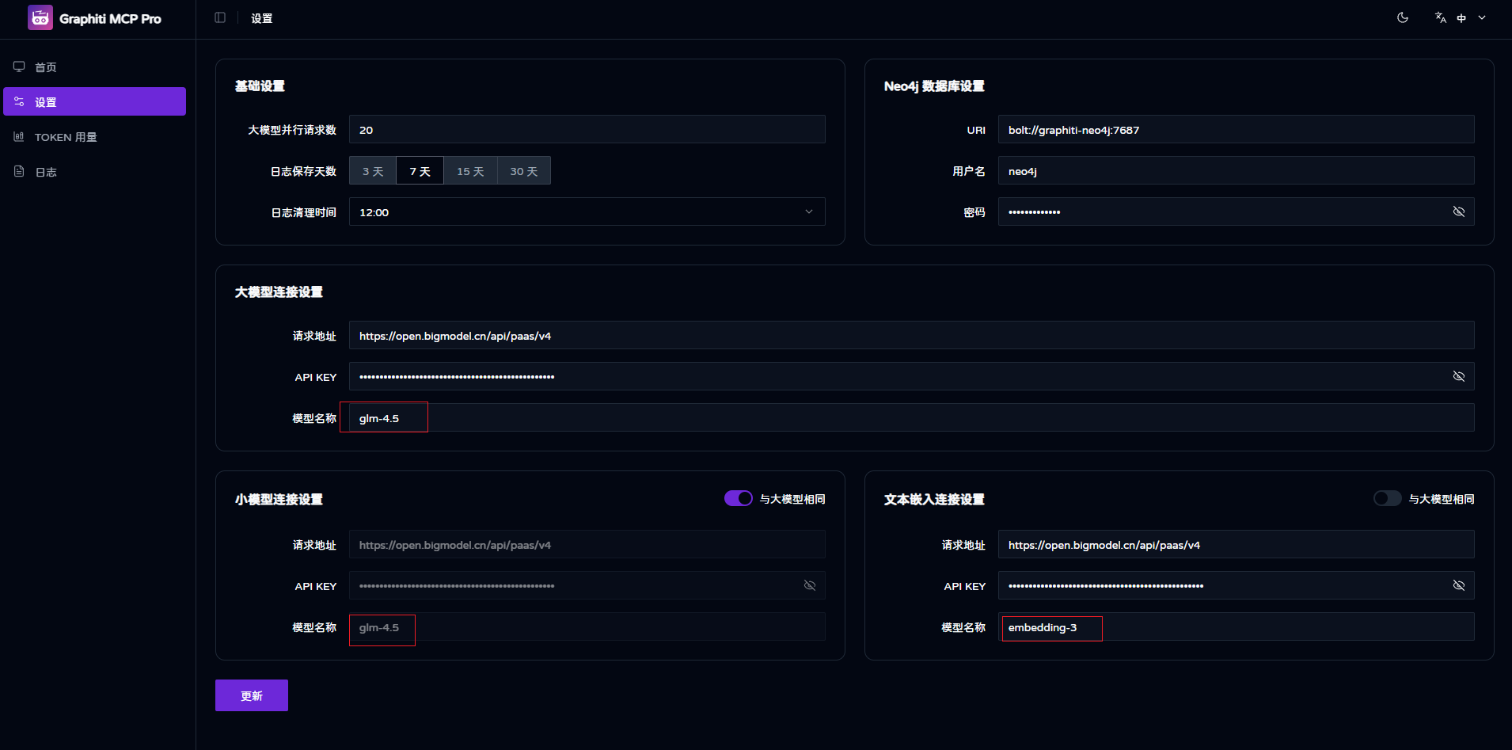Click the 小模型 模型名称 glm-4.5 field
The image size is (1512, 750).
coord(587,626)
